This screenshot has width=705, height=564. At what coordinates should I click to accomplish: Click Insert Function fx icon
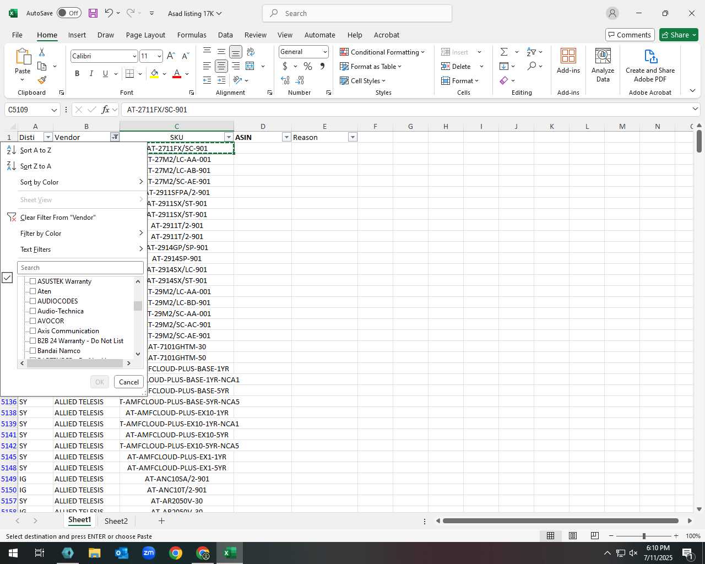point(106,110)
